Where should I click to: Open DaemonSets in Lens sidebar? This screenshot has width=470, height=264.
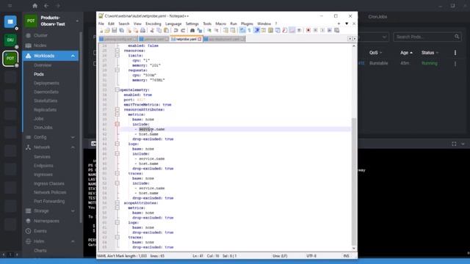tap(46, 92)
